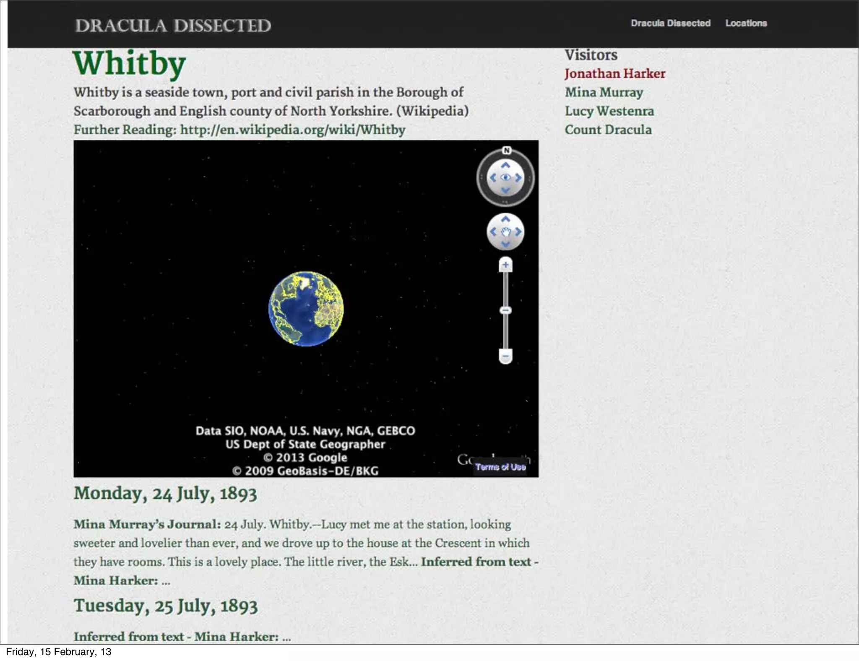Pan up with the hand control arrow
The width and height of the screenshot is (859, 661).
(506, 219)
